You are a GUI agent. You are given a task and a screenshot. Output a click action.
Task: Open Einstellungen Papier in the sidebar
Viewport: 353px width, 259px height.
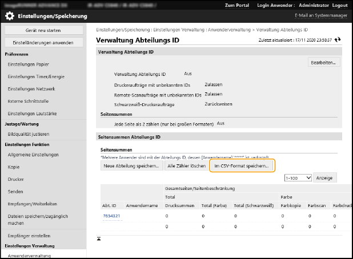pos(27,64)
